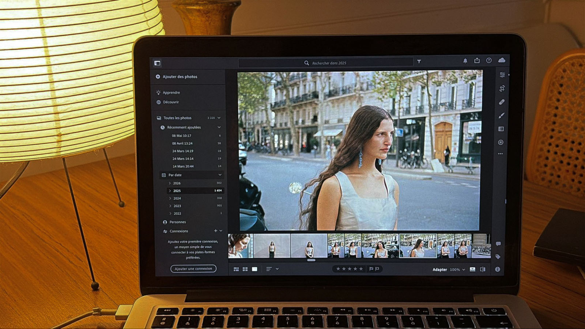
Task: Open the 100% zoom level dropdown
Action: pos(457,269)
